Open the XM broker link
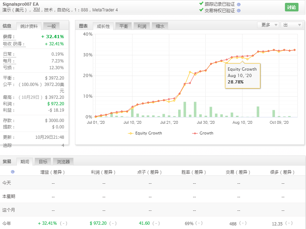Viewport: 306px width, 229px height. tap(36, 10)
